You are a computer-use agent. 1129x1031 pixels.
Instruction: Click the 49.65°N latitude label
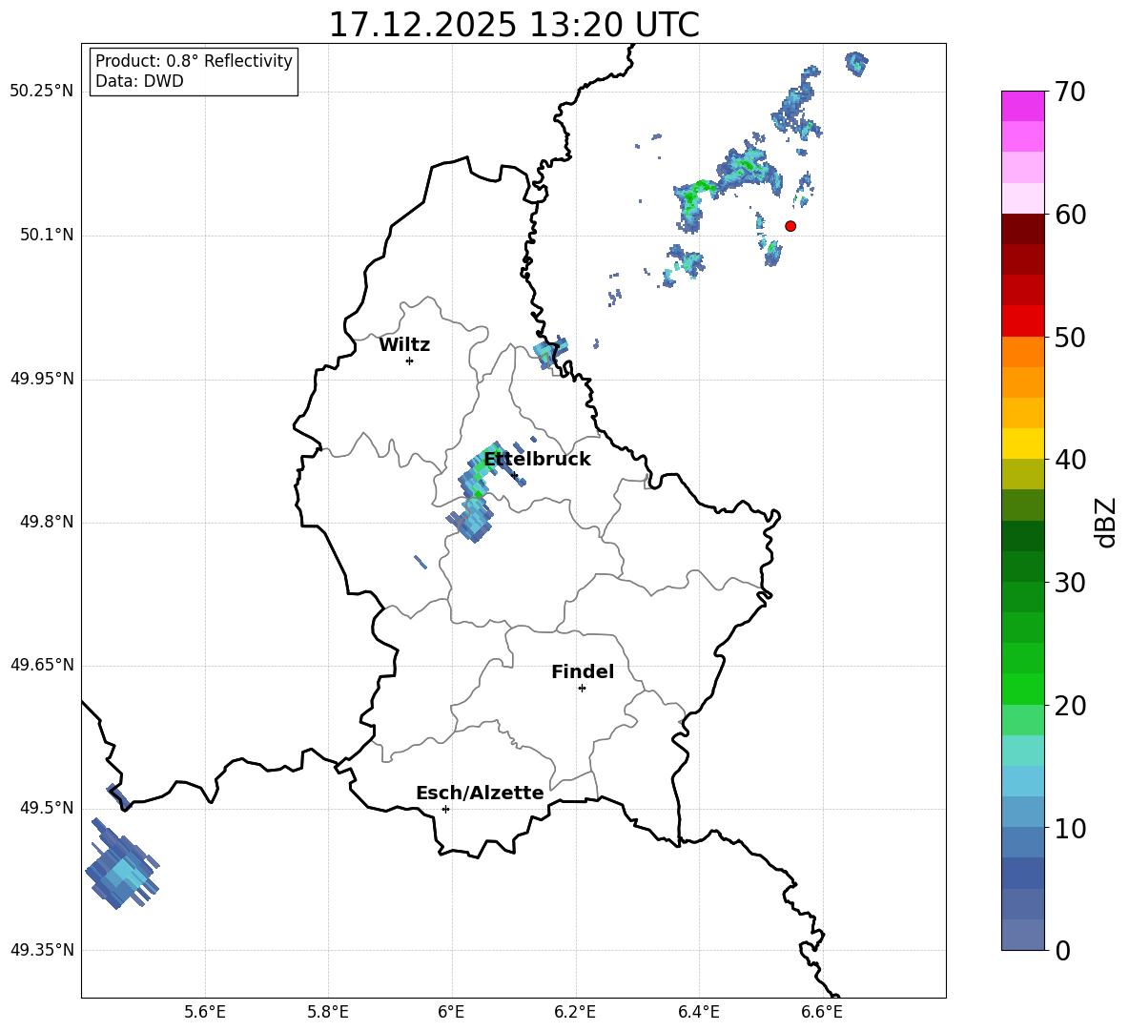click(x=42, y=665)
